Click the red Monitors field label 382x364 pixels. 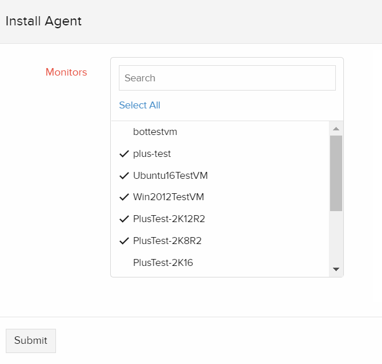coord(66,72)
